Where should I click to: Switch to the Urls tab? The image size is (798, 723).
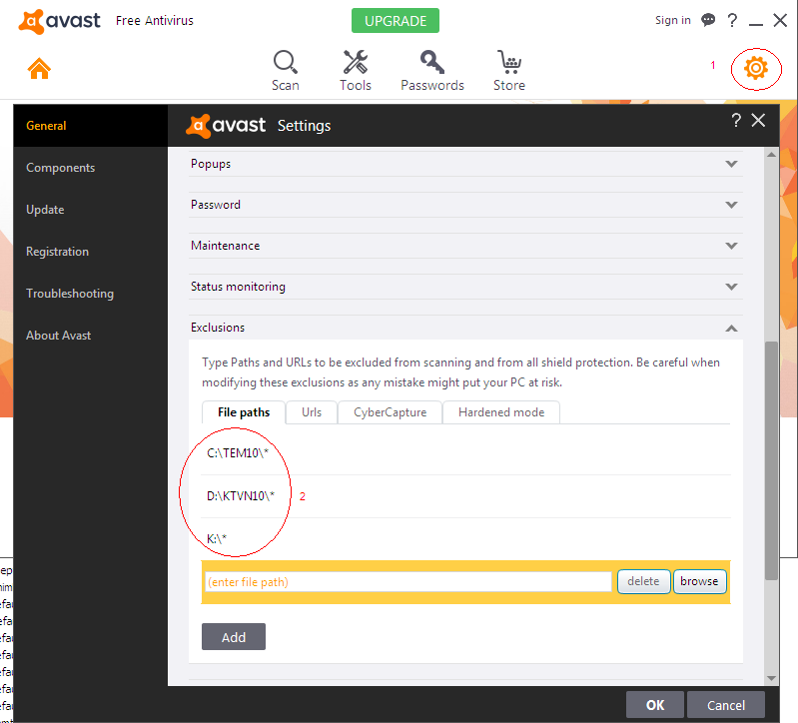point(312,412)
